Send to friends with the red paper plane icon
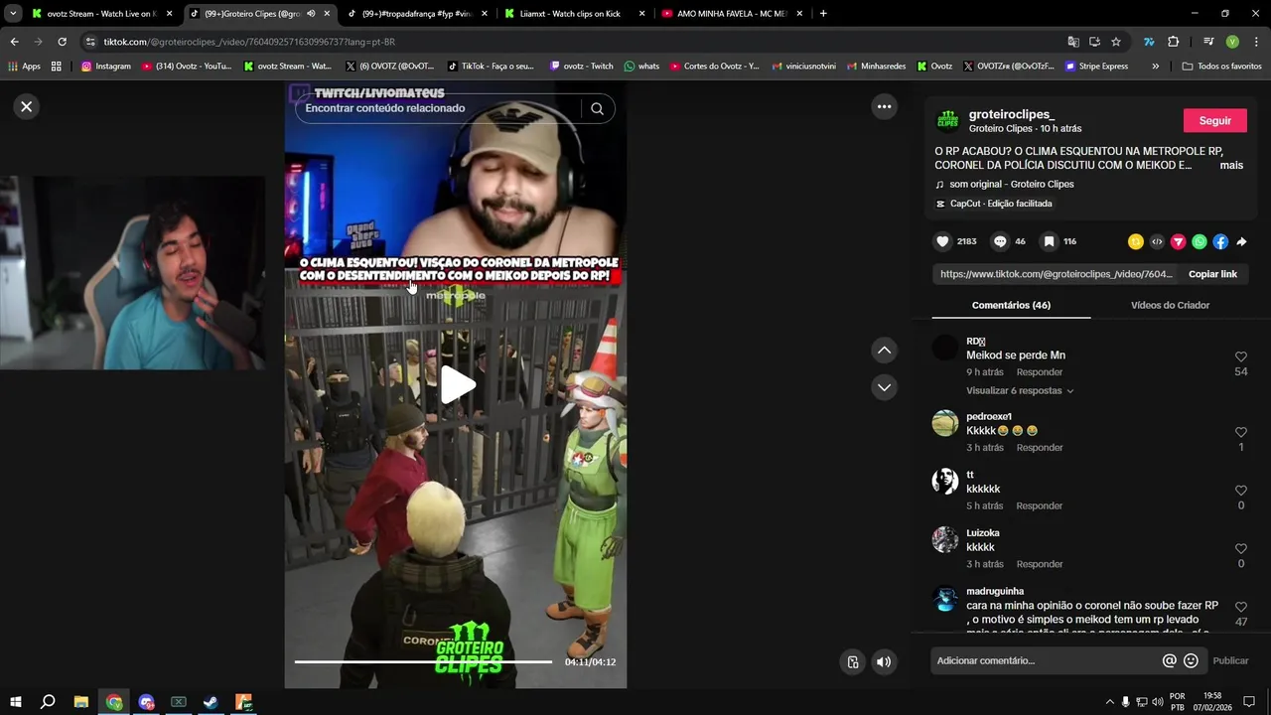The width and height of the screenshot is (1271, 715). click(x=1178, y=241)
